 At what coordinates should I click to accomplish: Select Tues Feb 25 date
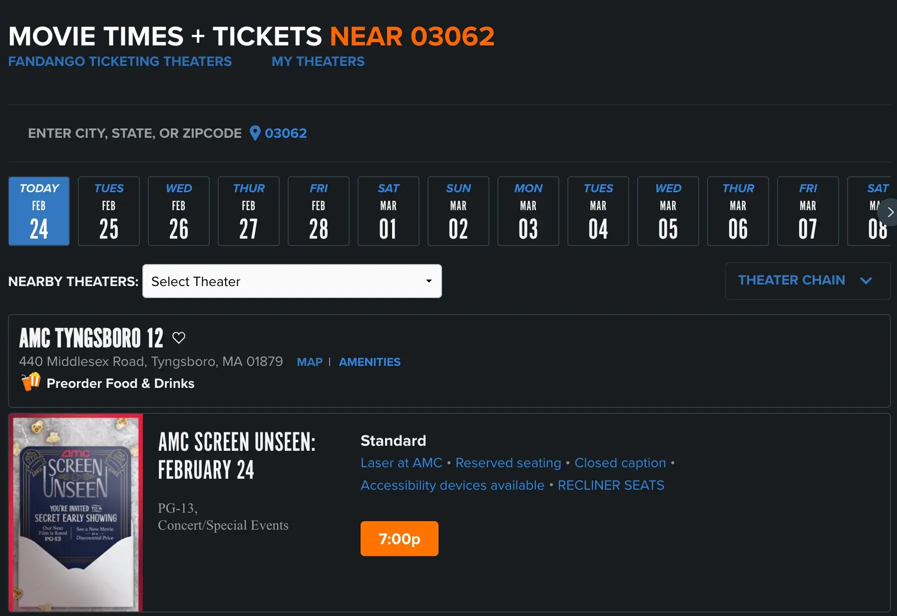pyautogui.click(x=109, y=211)
